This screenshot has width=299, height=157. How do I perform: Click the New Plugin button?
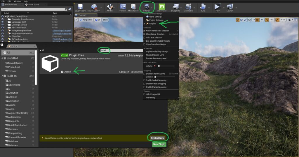click(159, 144)
